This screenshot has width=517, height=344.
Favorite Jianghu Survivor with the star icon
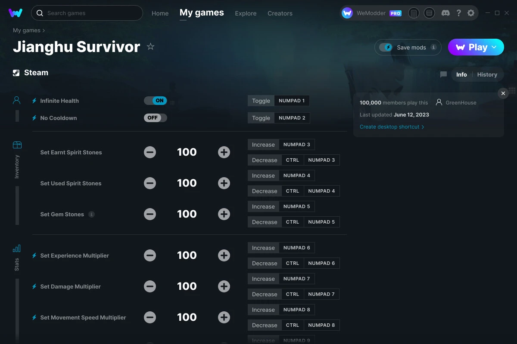tap(150, 46)
